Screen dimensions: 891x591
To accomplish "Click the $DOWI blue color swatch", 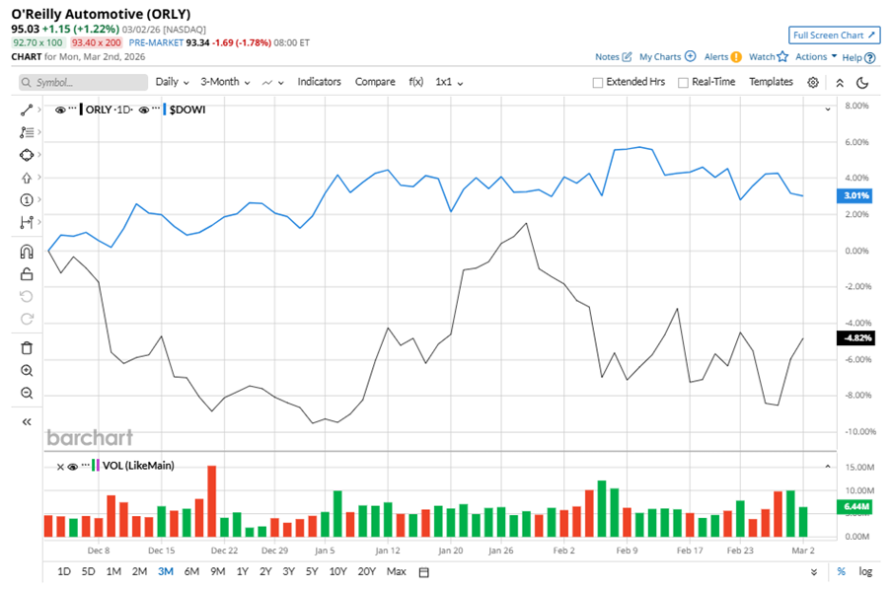I will [x=165, y=110].
